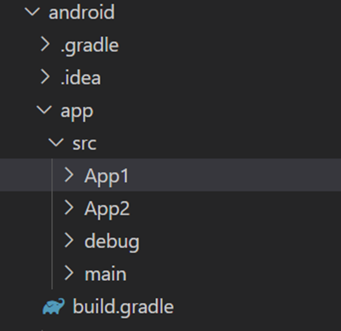Viewport: 341px width, 331px height.
Task: Select the app folder name
Action: (x=77, y=113)
